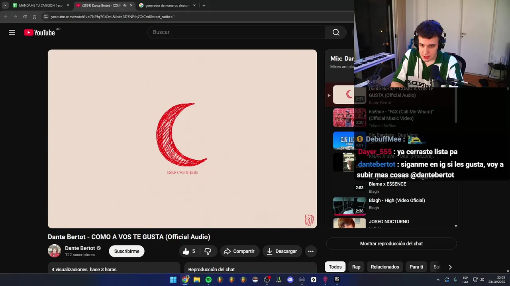Screen dimensions: 510x286
Task: Reload the page with refresh icon
Action: (25, 17)
